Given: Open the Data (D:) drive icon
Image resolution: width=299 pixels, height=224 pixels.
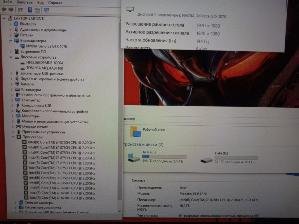Looking at the screenshot, I should coord(206,160).
